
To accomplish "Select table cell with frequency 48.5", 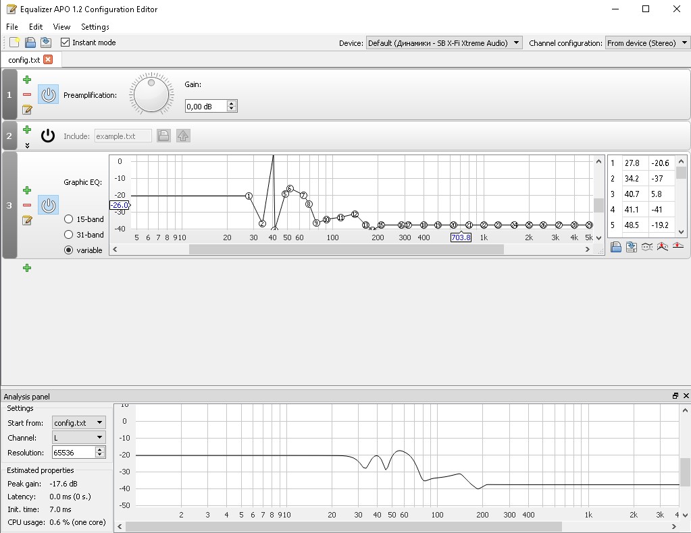I will (x=635, y=225).
